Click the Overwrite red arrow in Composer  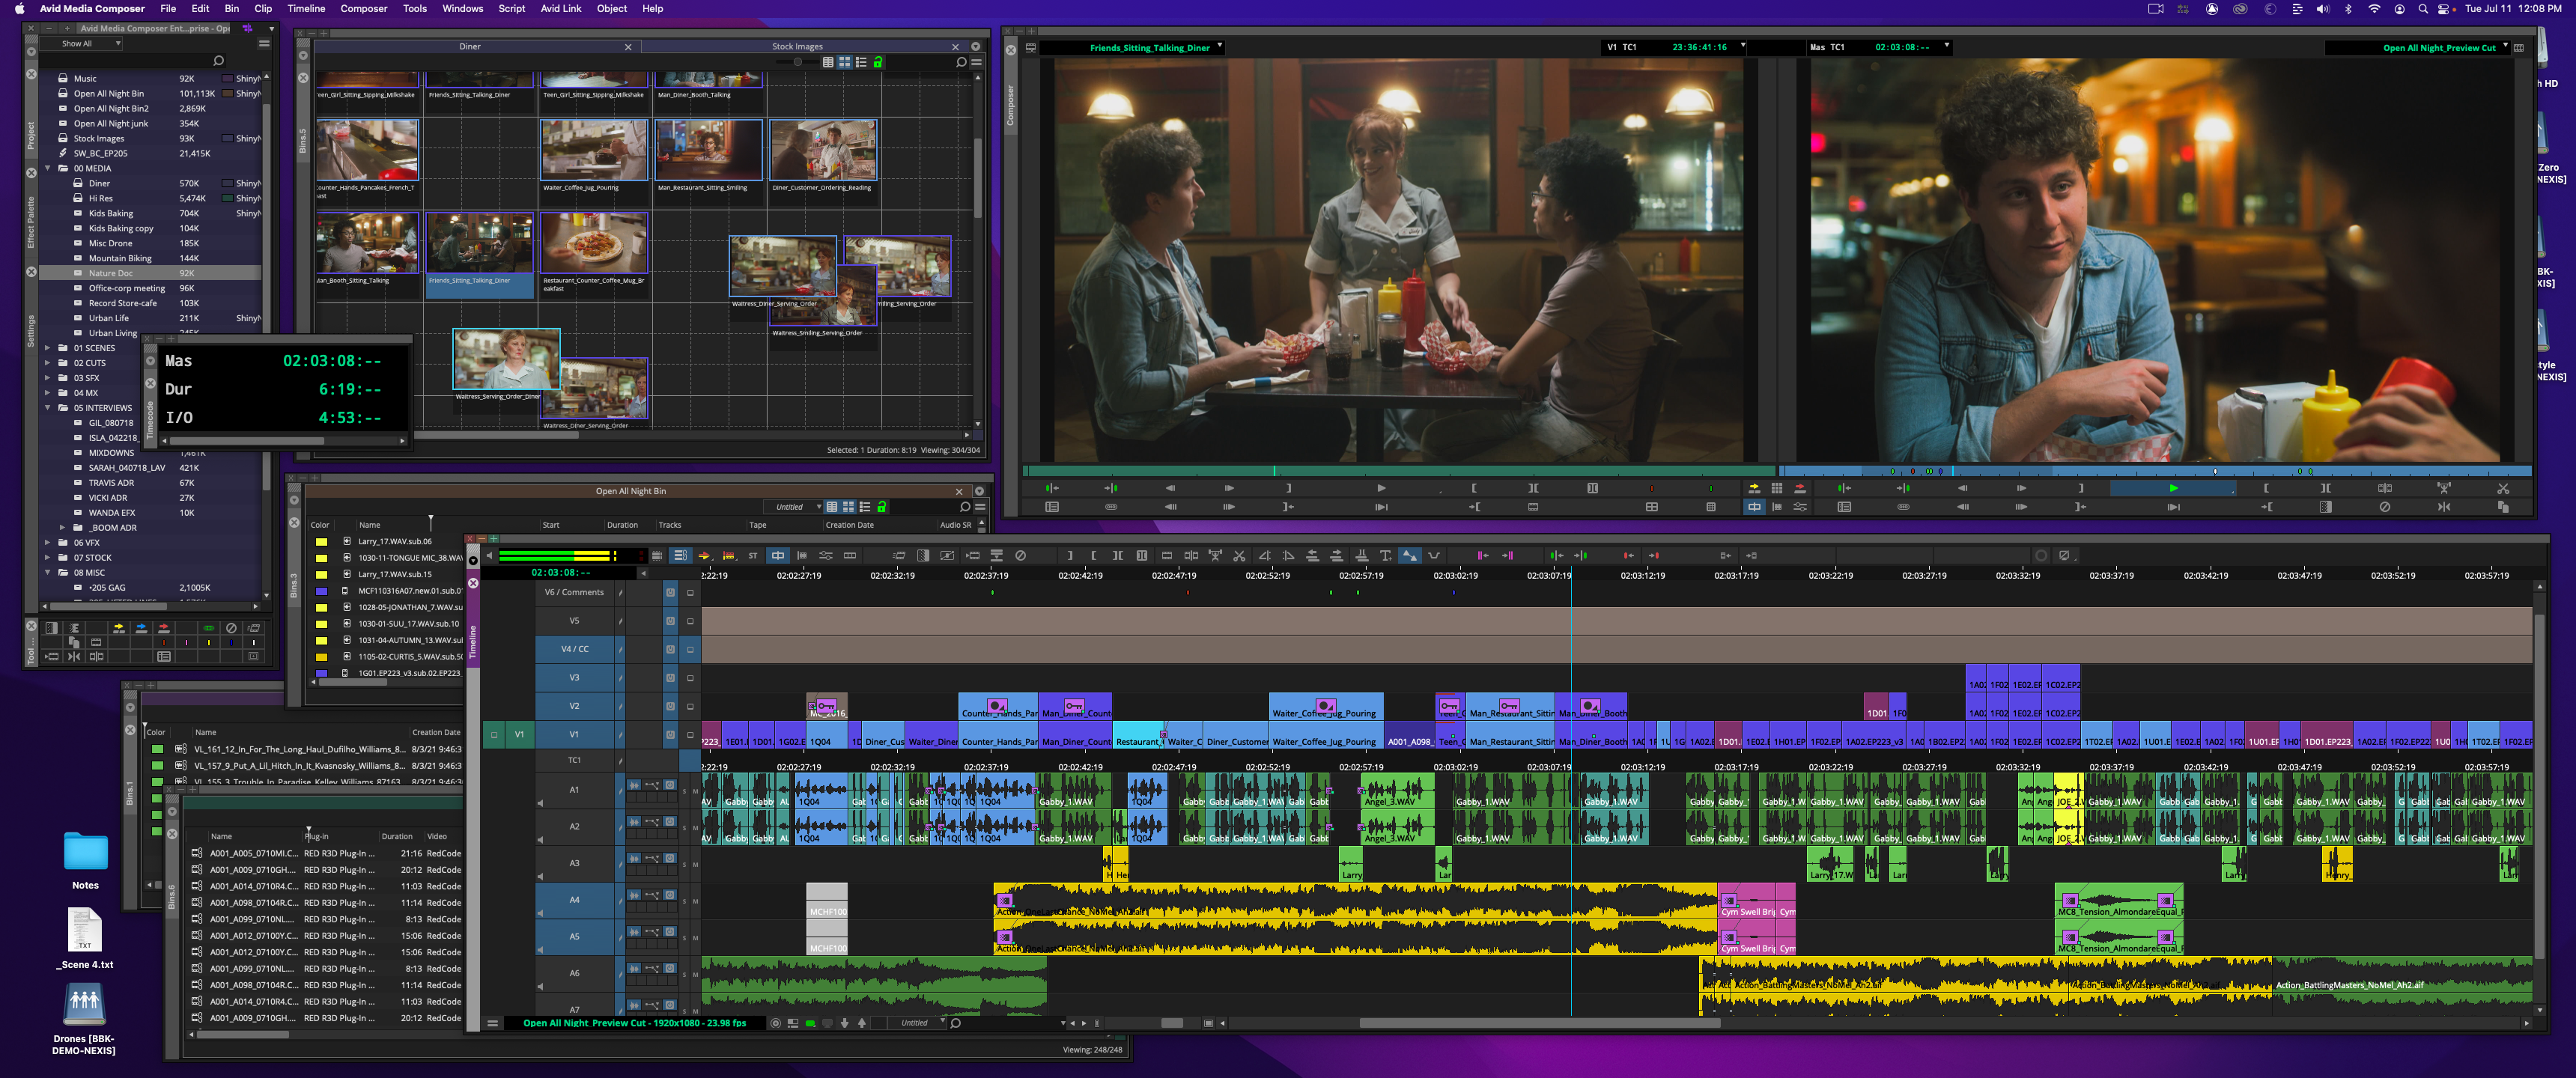point(1799,488)
